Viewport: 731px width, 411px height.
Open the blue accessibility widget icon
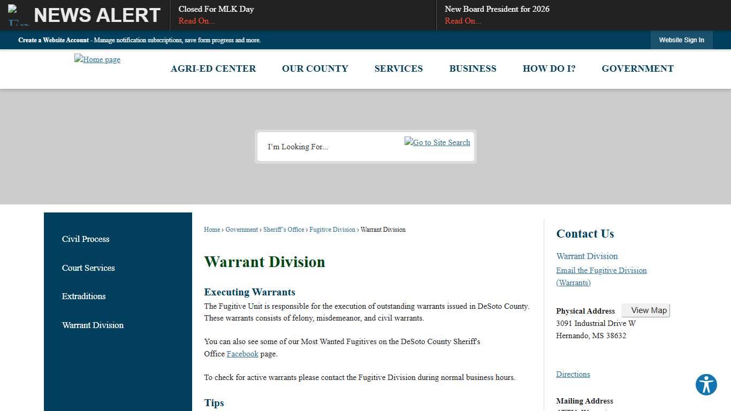(706, 385)
